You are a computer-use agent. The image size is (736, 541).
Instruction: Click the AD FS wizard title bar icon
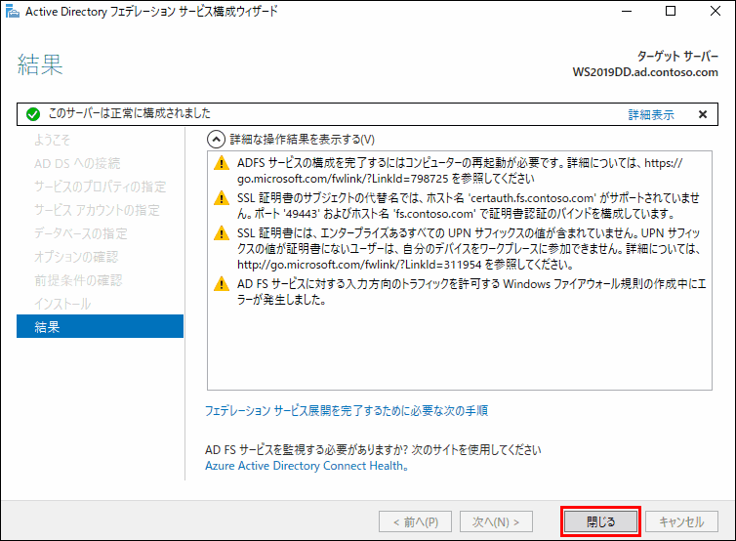13,12
